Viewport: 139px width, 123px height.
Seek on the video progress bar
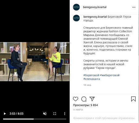[35, 119]
